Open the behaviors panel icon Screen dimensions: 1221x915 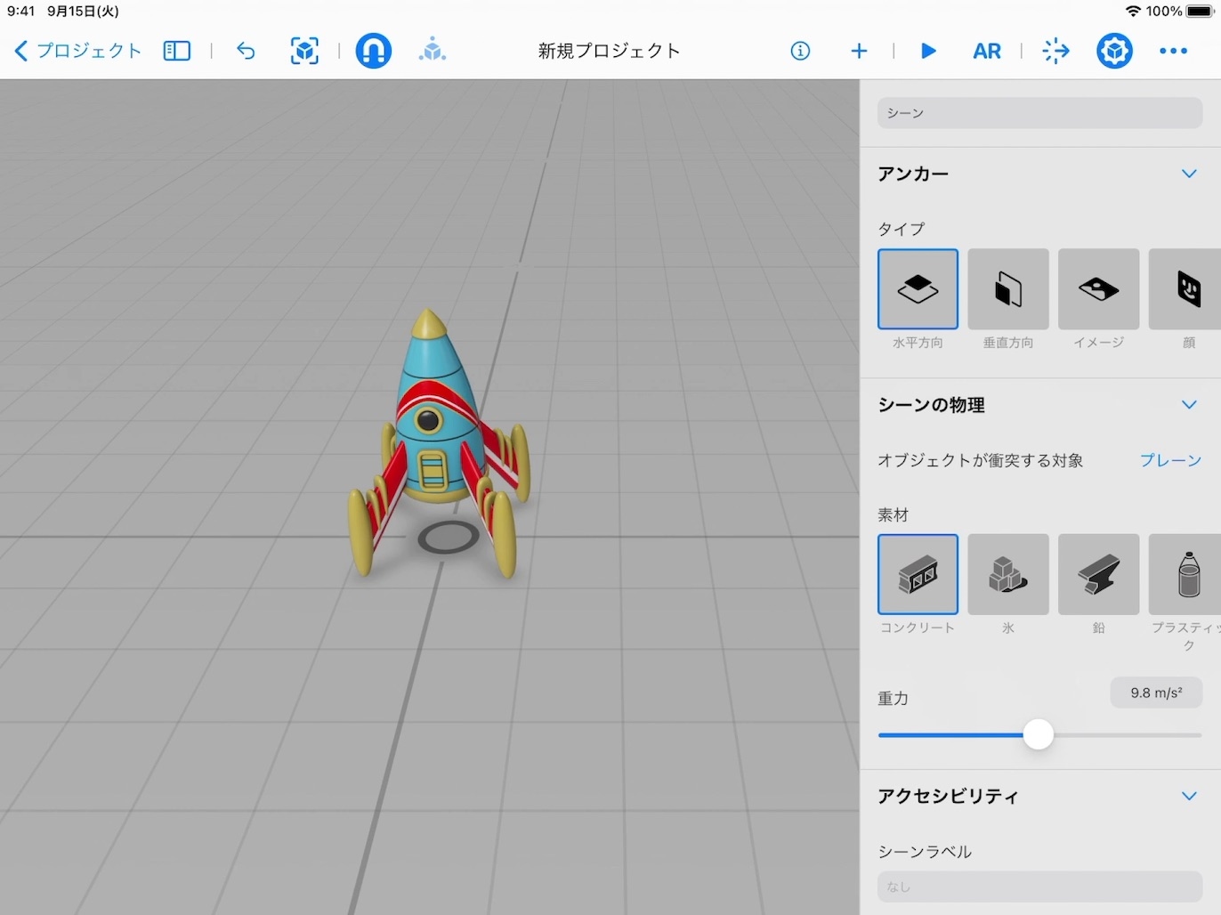coord(1055,51)
